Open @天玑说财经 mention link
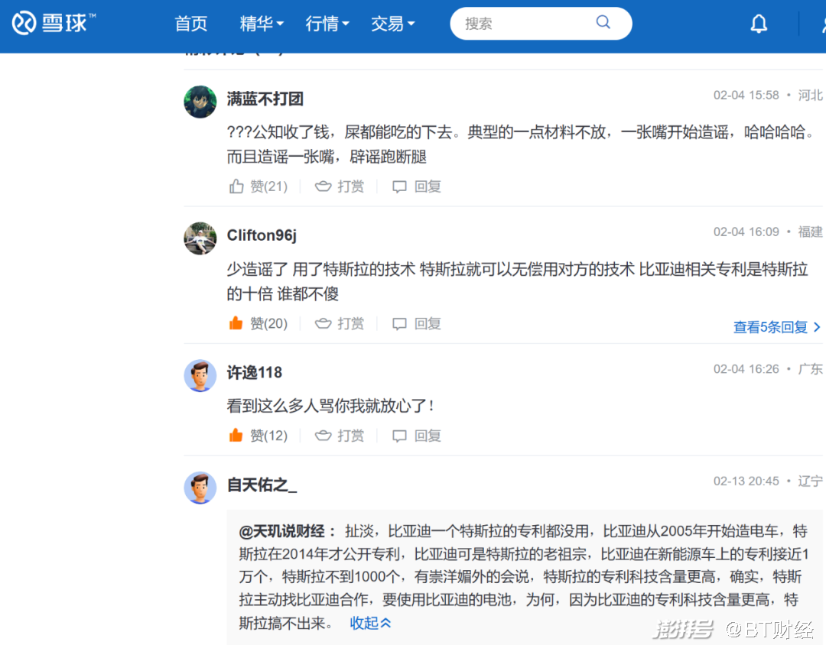This screenshot has width=826, height=645. click(281, 531)
